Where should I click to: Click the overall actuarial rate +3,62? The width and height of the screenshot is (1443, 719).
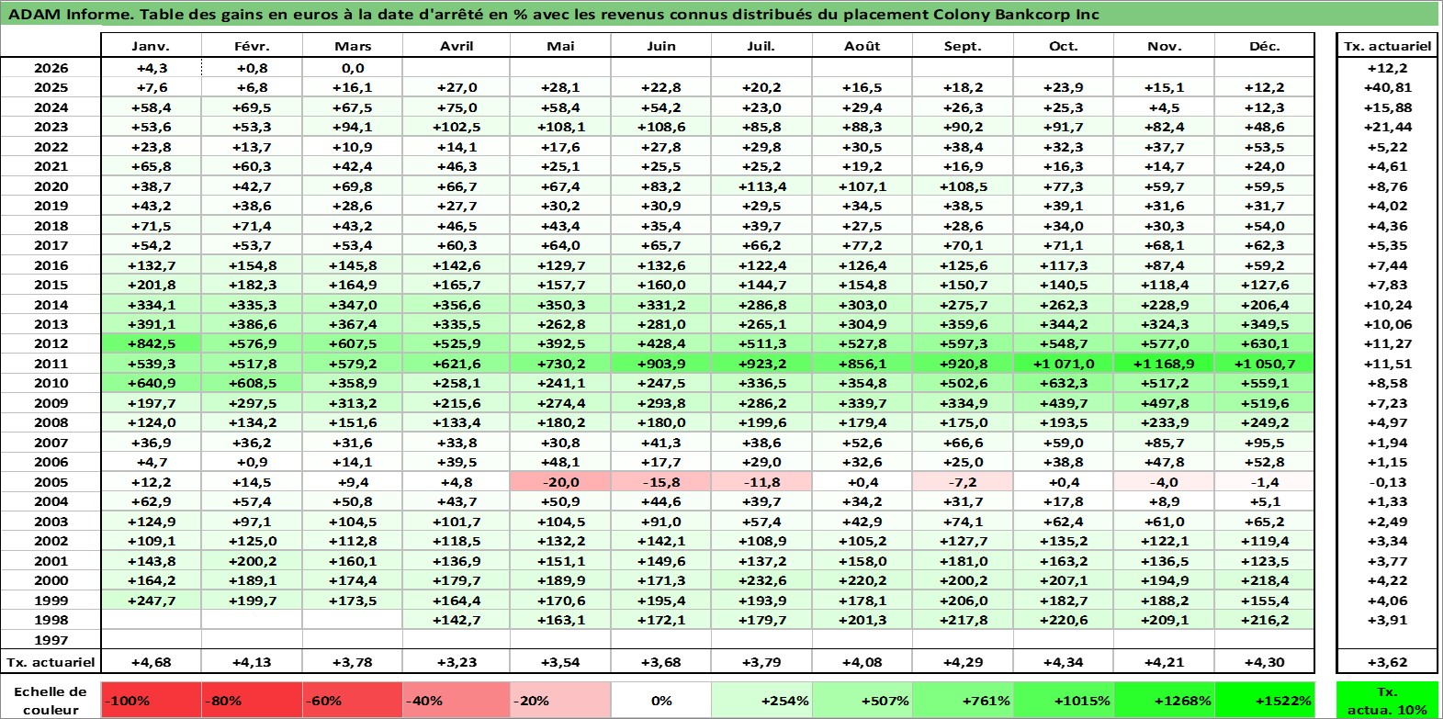pyautogui.click(x=1387, y=661)
